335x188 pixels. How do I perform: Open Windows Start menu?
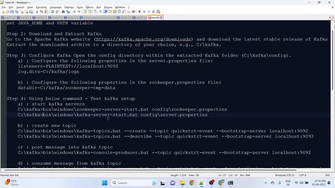[x=105, y=183]
